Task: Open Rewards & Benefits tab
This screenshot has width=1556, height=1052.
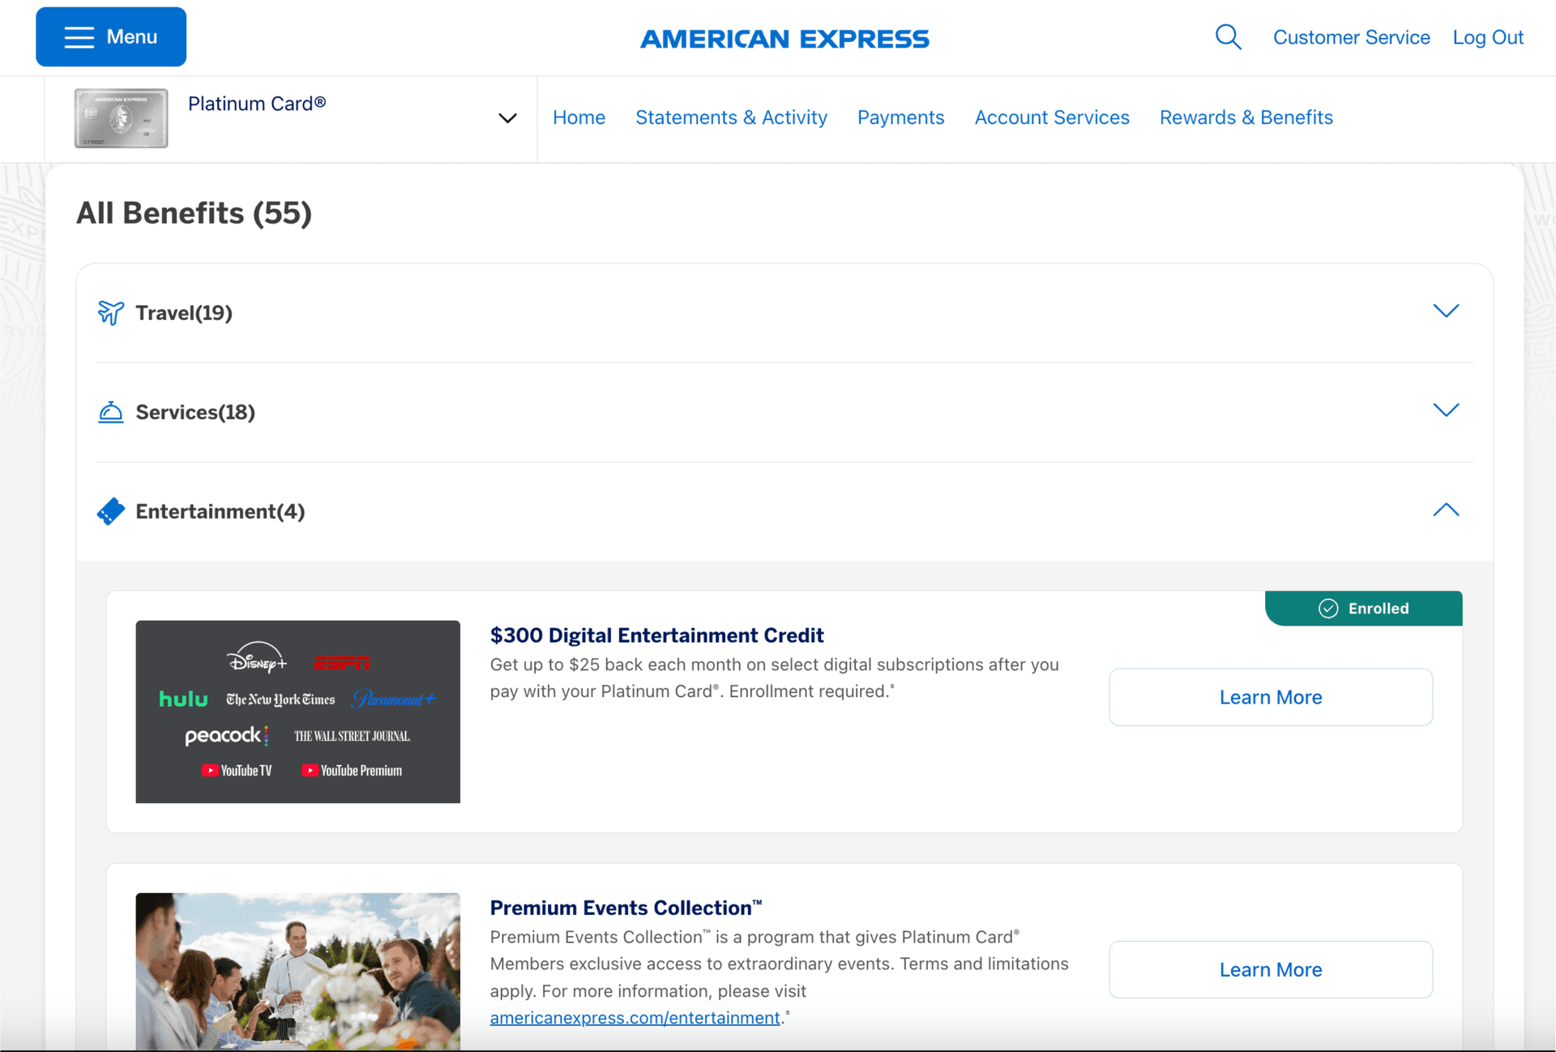Action: pos(1246,118)
